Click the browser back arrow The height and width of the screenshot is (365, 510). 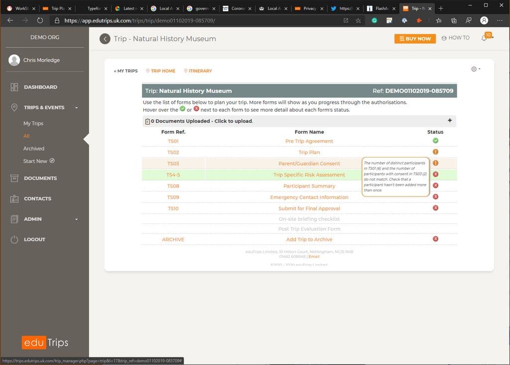tap(10, 20)
